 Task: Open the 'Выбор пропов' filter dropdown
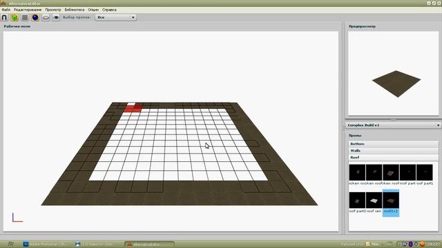(116, 17)
